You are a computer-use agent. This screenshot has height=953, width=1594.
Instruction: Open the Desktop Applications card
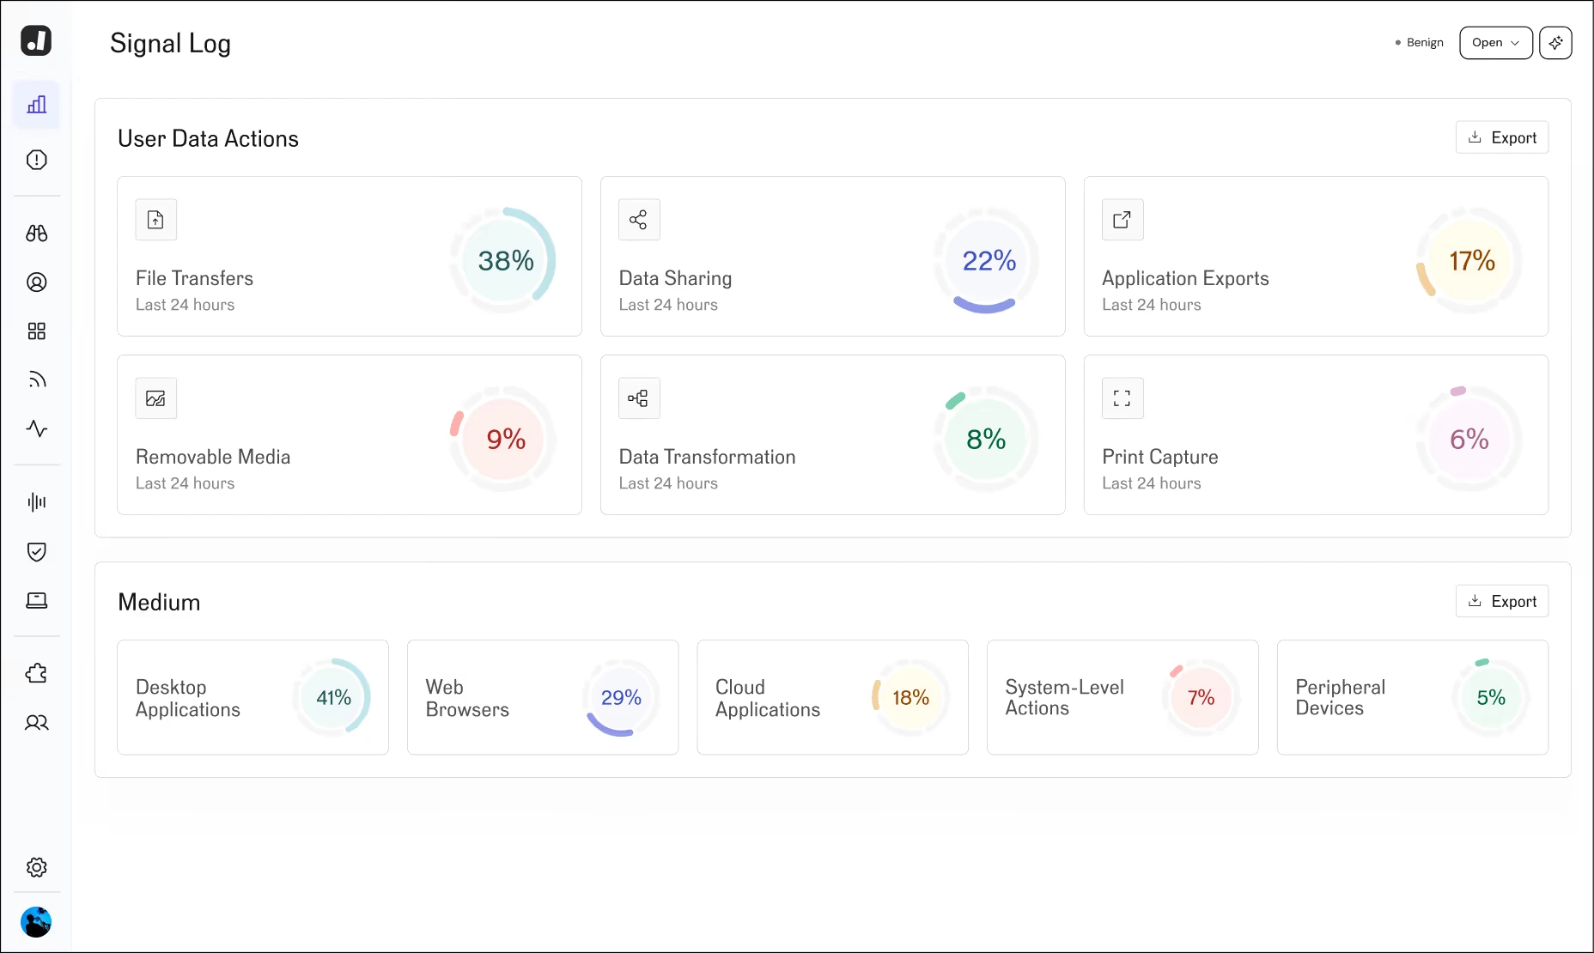pyautogui.click(x=252, y=697)
